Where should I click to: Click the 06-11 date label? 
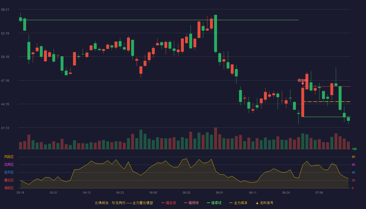253,193
